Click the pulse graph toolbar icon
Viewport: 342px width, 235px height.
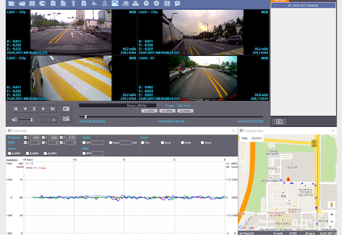click(x=94, y=3)
